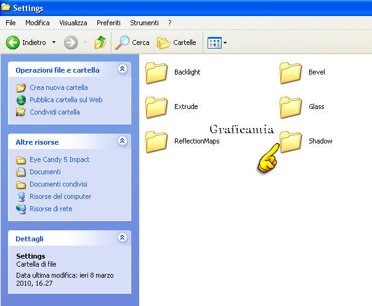This screenshot has width=372, height=306.
Task: Click the Cartella di file text
Action: point(36,264)
